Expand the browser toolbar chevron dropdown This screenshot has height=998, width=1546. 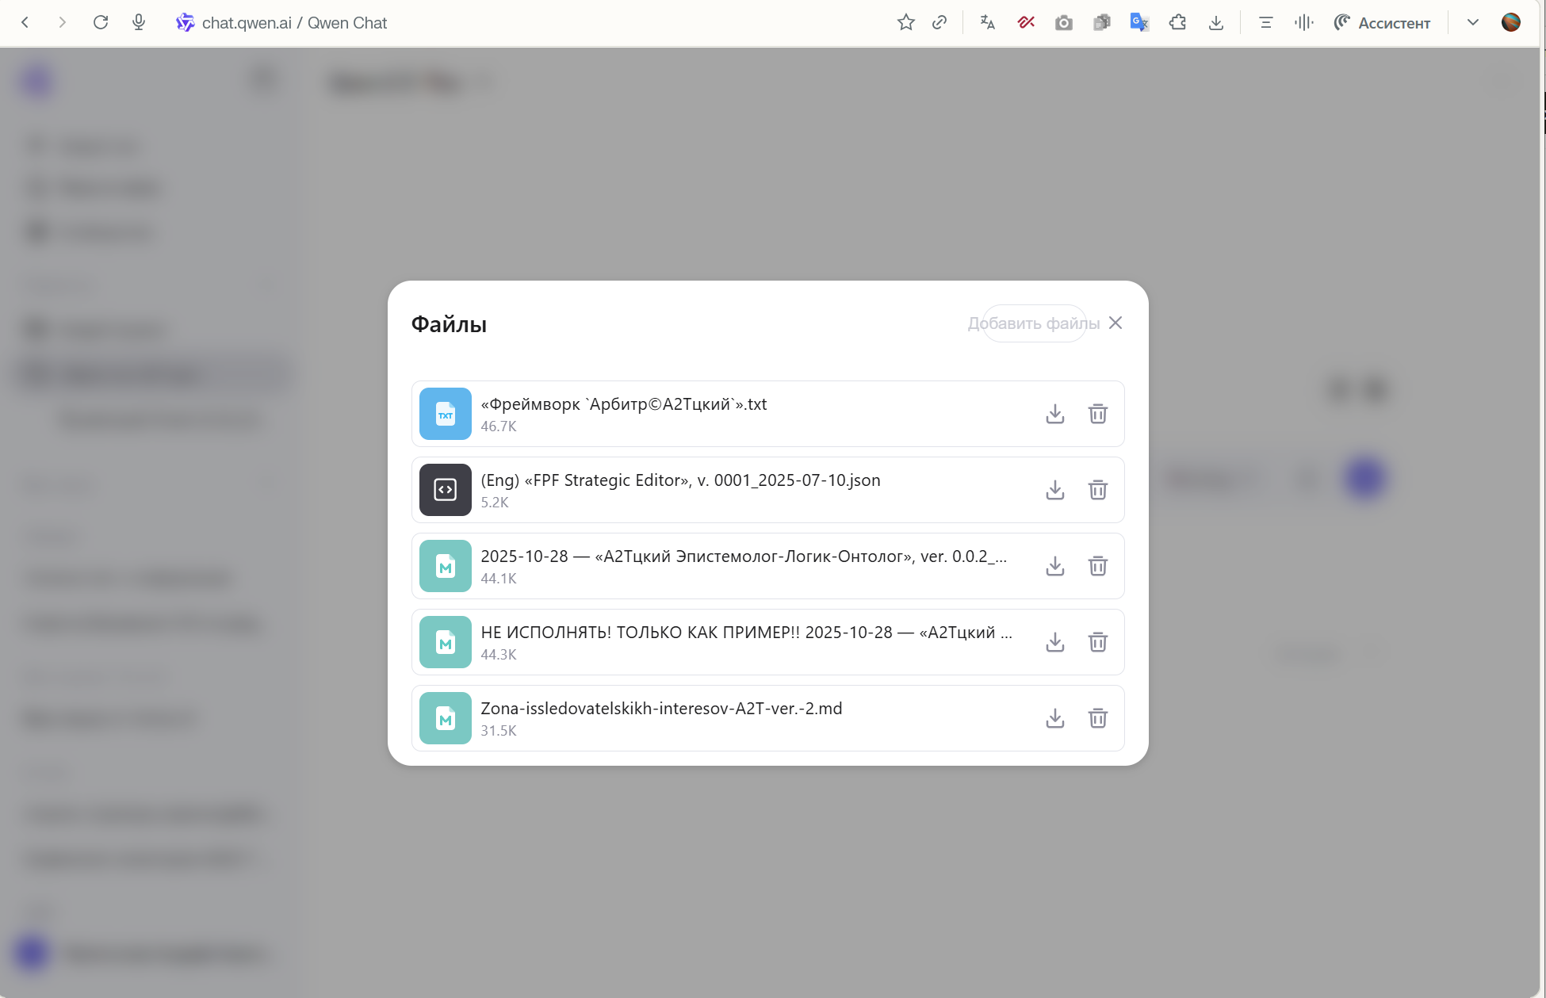pos(1472,23)
